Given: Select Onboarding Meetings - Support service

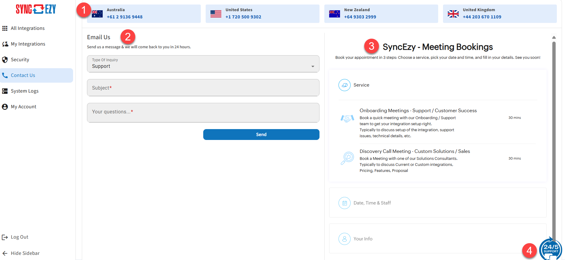Looking at the screenshot, I should 437,123.
